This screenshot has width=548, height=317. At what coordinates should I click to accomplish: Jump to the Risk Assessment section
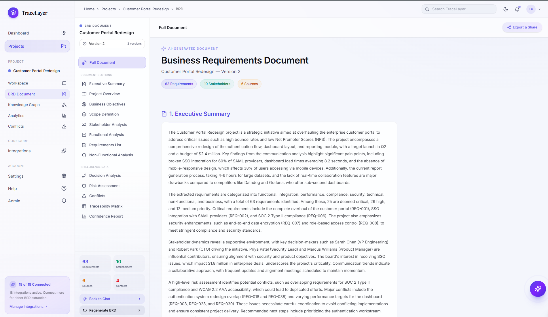coord(104,186)
